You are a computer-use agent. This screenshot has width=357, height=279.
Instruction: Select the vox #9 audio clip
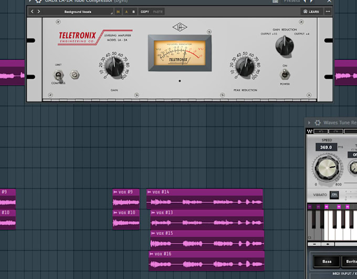click(x=126, y=199)
